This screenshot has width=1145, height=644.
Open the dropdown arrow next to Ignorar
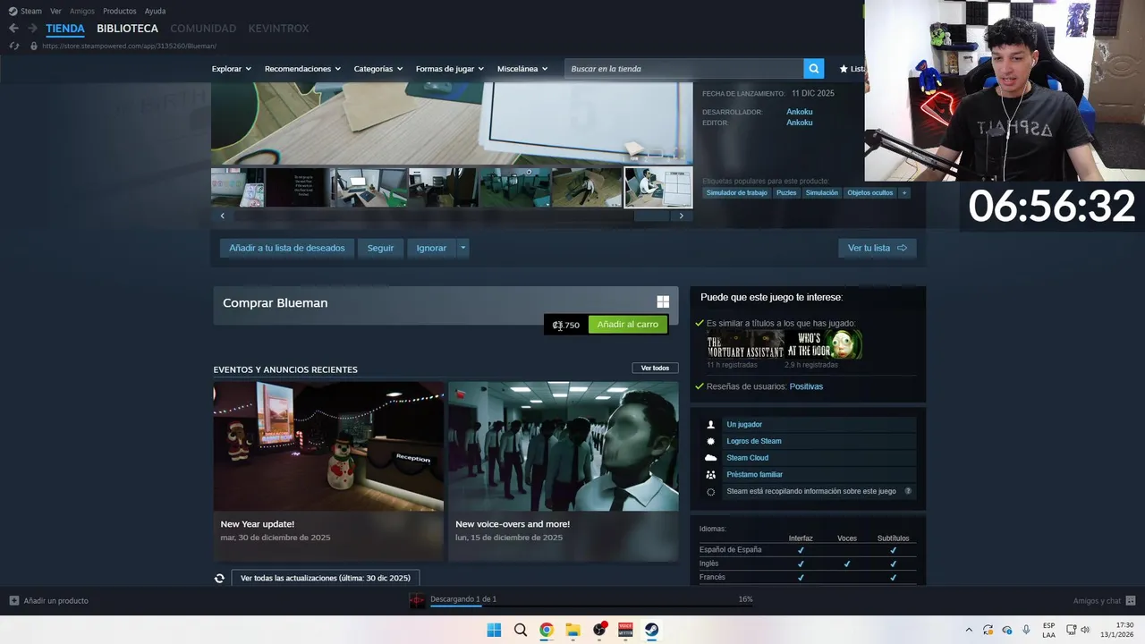[462, 248]
